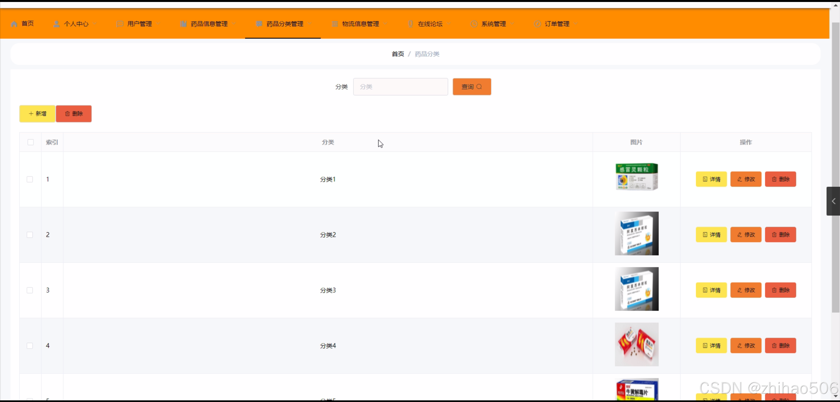Image resolution: width=840 pixels, height=402 pixels.
Task: Click the 分类 search input field
Action: click(400, 87)
